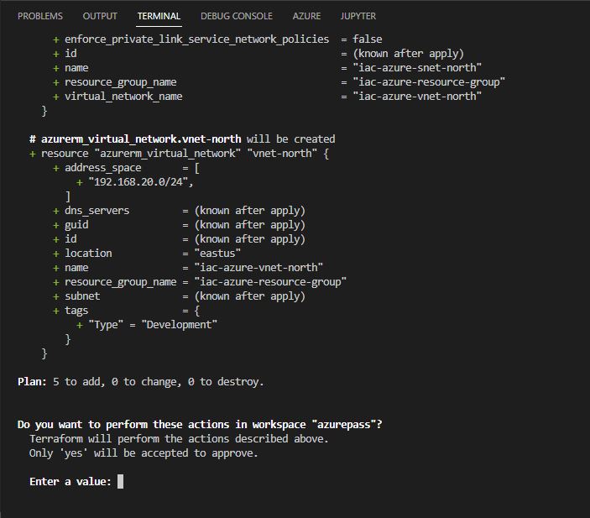Click the 'Only yes will be accepted' text
This screenshot has height=518, width=590.
pos(144,453)
